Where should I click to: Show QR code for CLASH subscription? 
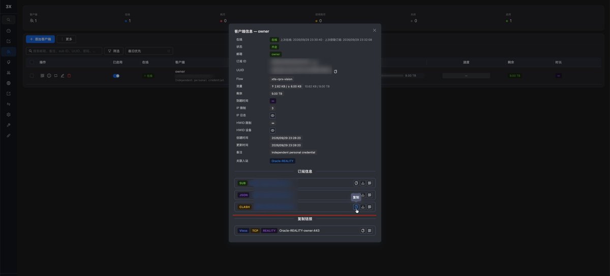pyautogui.click(x=370, y=207)
